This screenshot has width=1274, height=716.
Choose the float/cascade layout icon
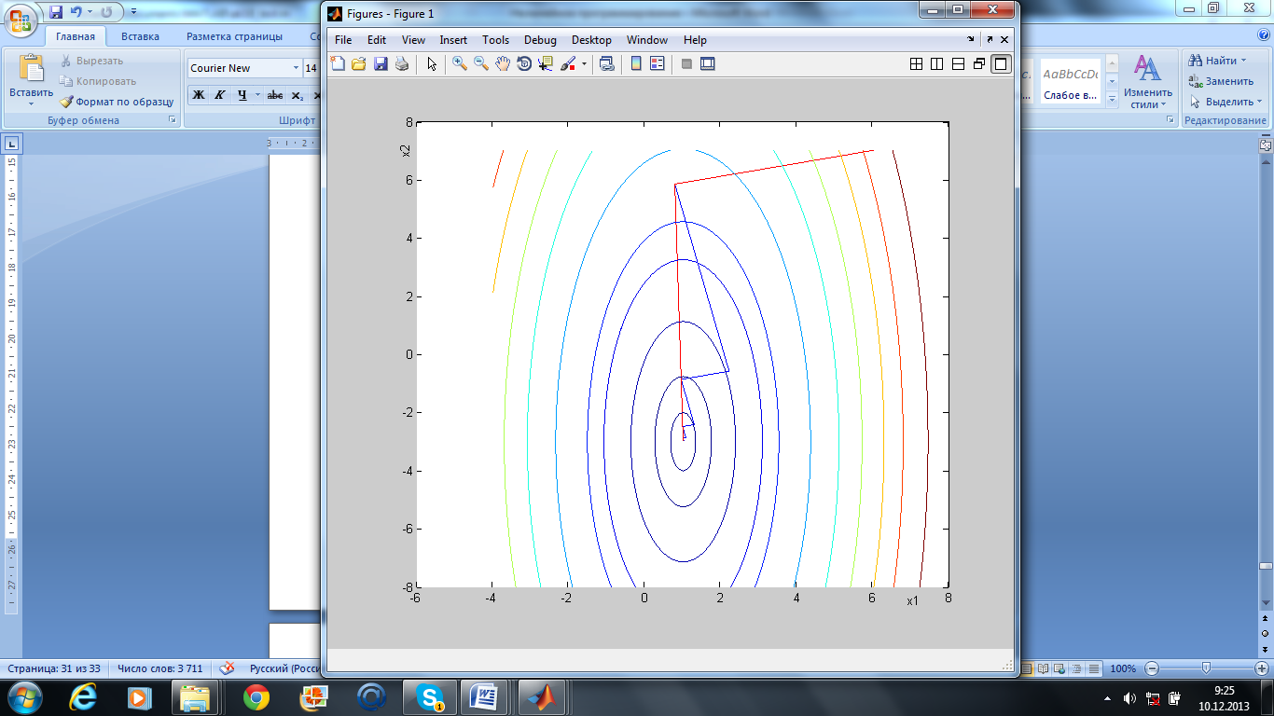point(979,63)
